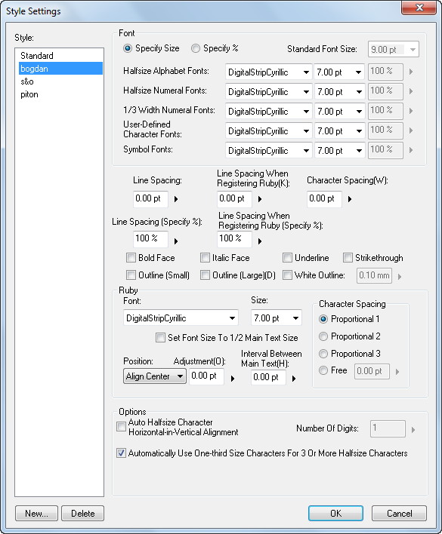Check the White Outline option

point(288,275)
